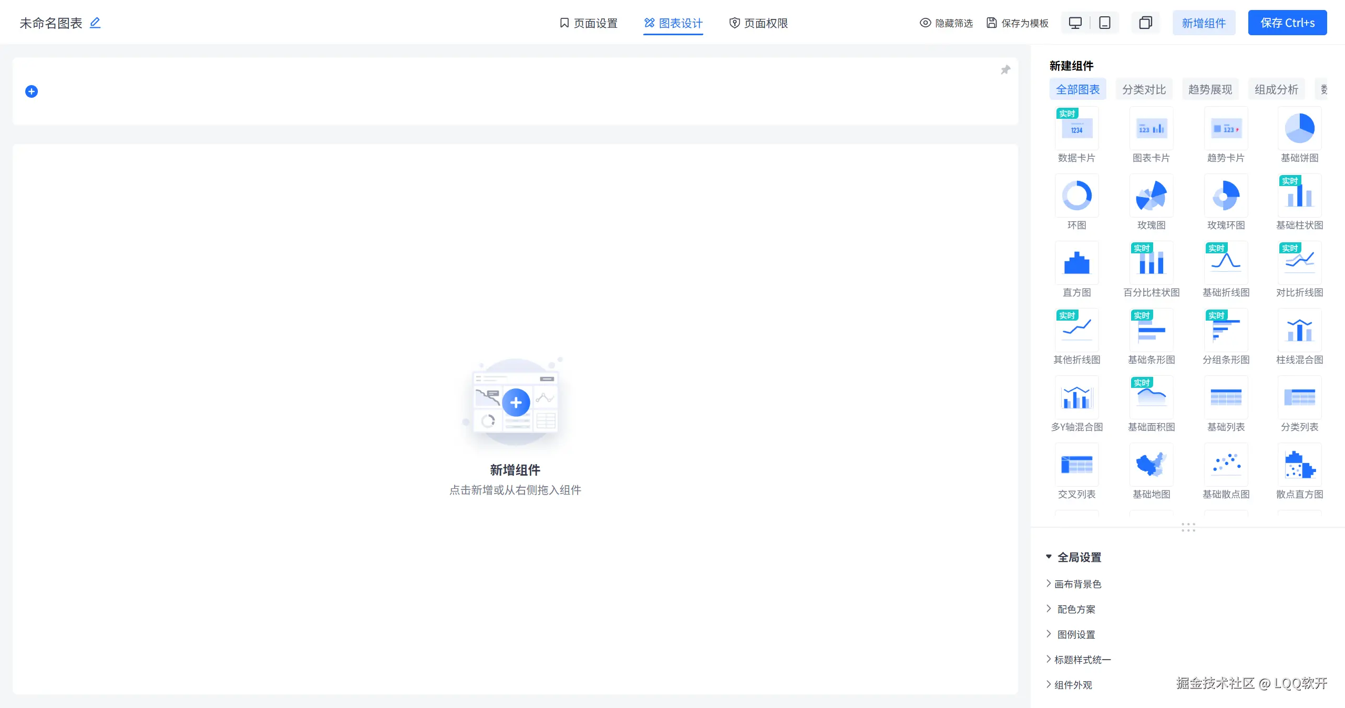Click the 保存 Ctrl+s button
Viewport: 1345px width, 708px height.
point(1287,23)
